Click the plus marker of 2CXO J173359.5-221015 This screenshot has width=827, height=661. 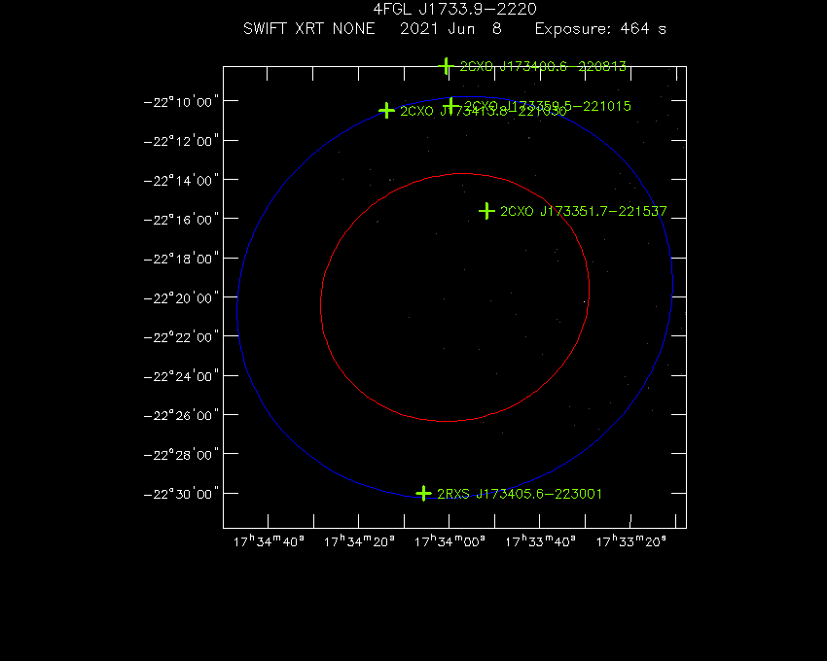[450, 105]
